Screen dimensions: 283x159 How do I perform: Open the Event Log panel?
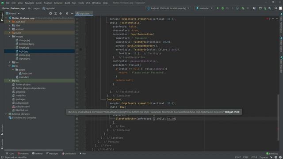[272, 154]
